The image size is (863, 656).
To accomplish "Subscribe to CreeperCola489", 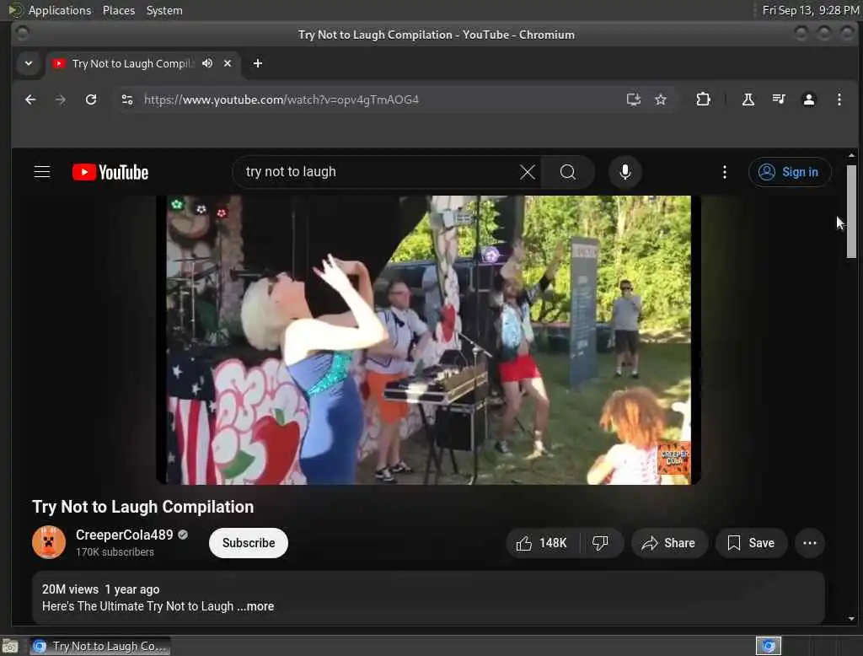I will [x=249, y=543].
